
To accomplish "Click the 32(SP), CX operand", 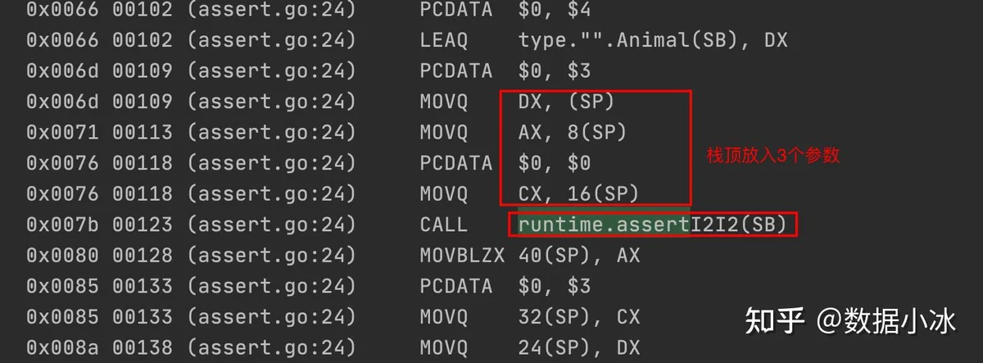I will [x=578, y=317].
